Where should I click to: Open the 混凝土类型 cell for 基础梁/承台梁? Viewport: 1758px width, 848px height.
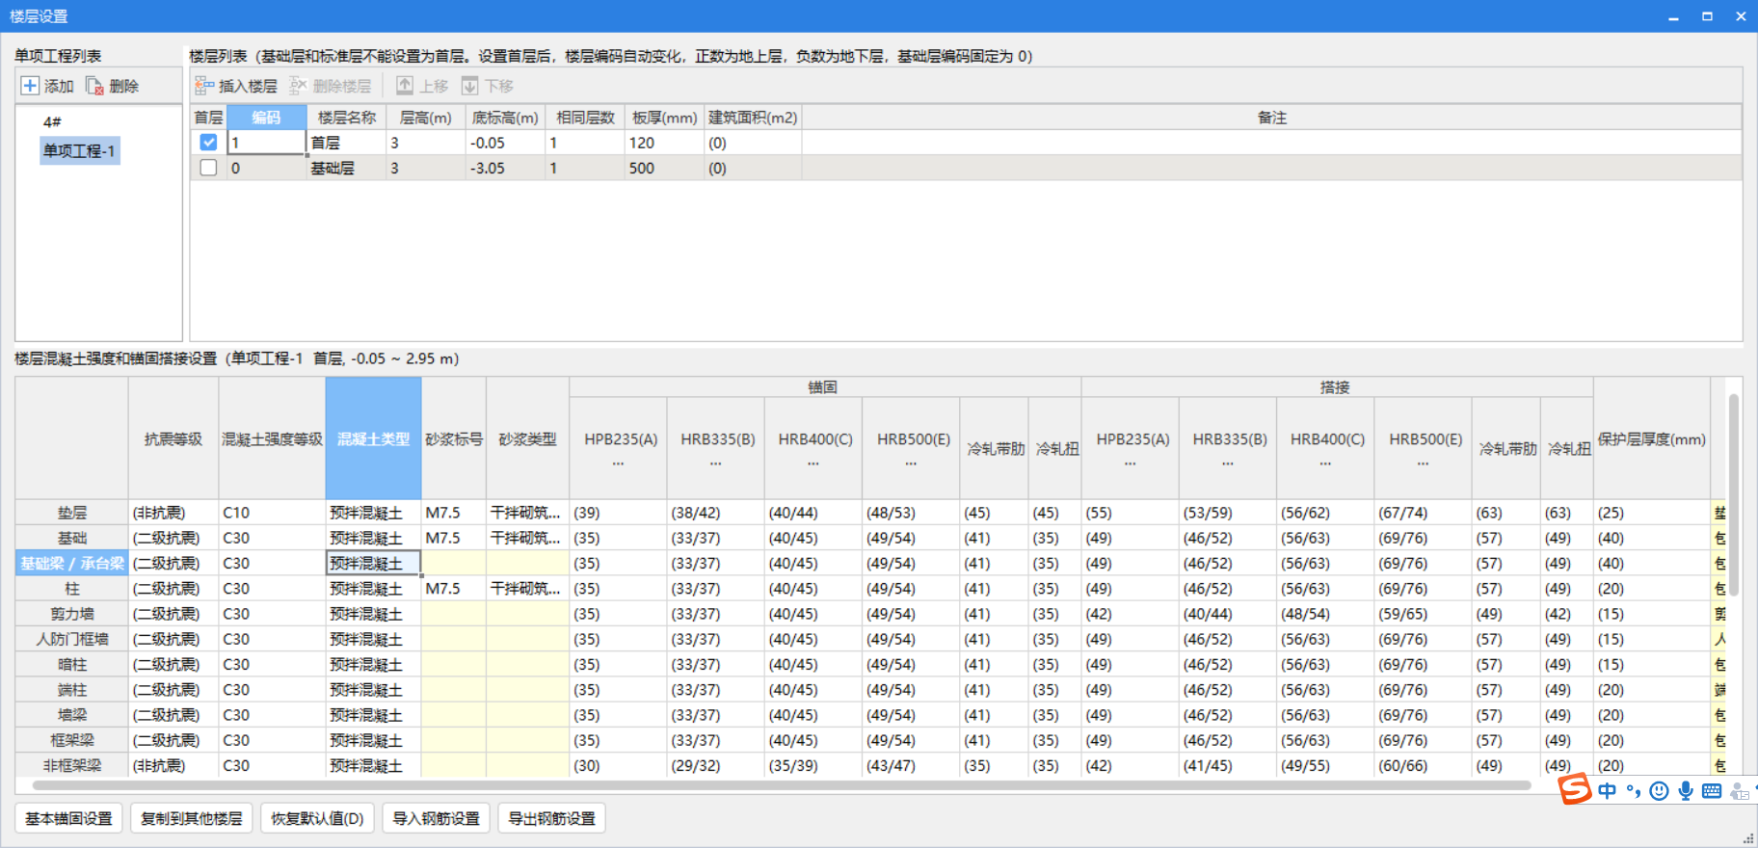click(373, 563)
